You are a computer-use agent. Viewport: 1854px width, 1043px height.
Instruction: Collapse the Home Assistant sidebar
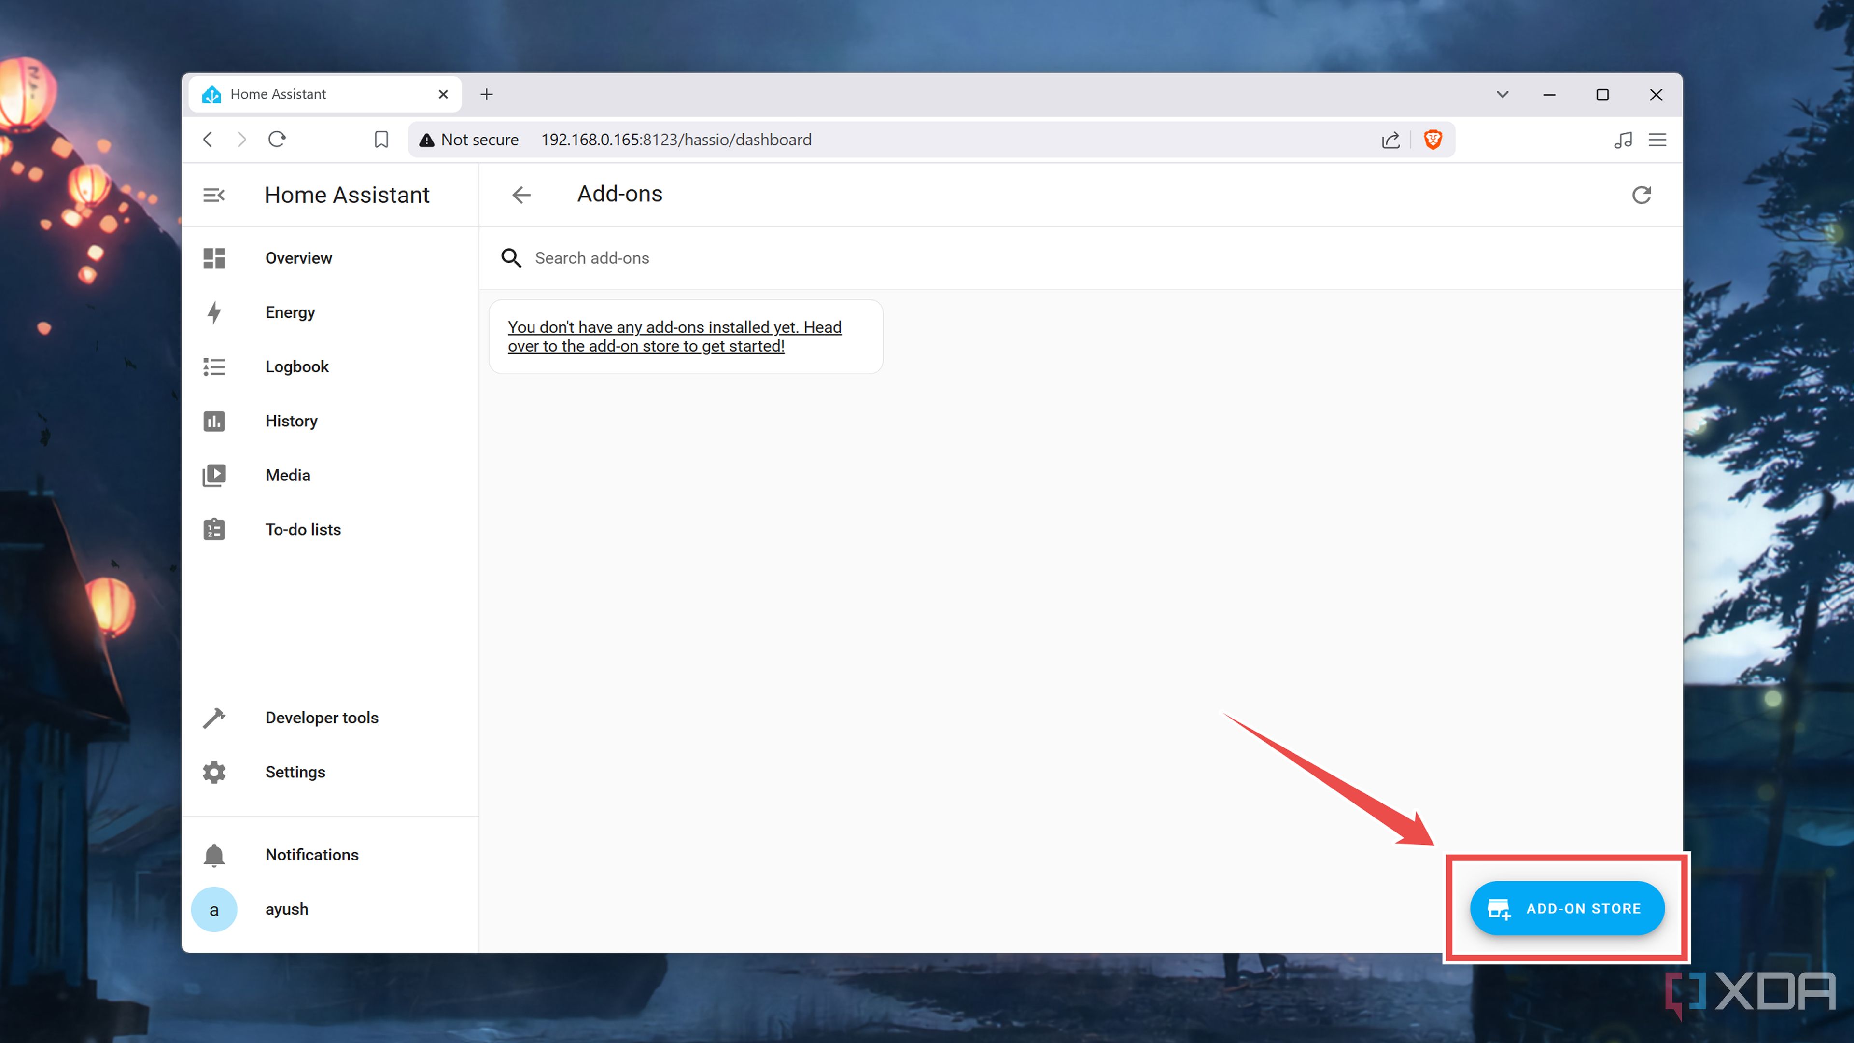coord(214,194)
